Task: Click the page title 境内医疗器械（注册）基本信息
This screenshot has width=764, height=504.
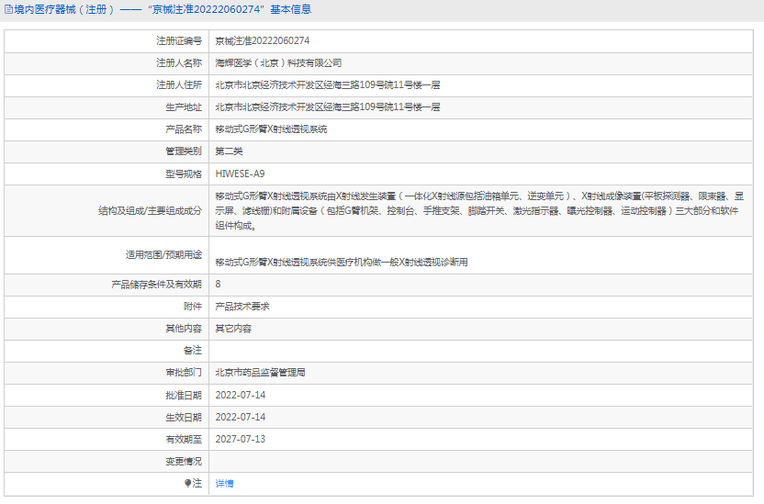Action: [x=163, y=9]
